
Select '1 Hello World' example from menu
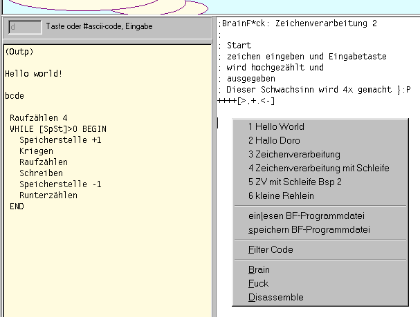point(320,126)
